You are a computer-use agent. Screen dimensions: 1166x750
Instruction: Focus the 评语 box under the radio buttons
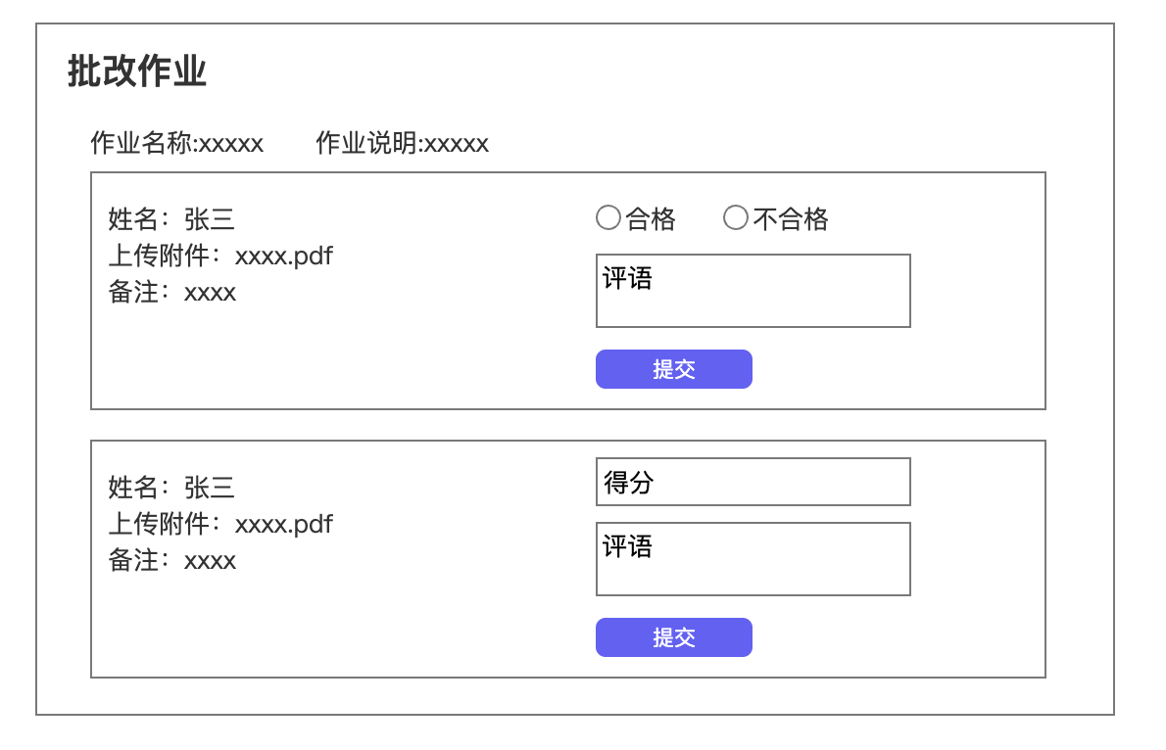click(x=753, y=291)
